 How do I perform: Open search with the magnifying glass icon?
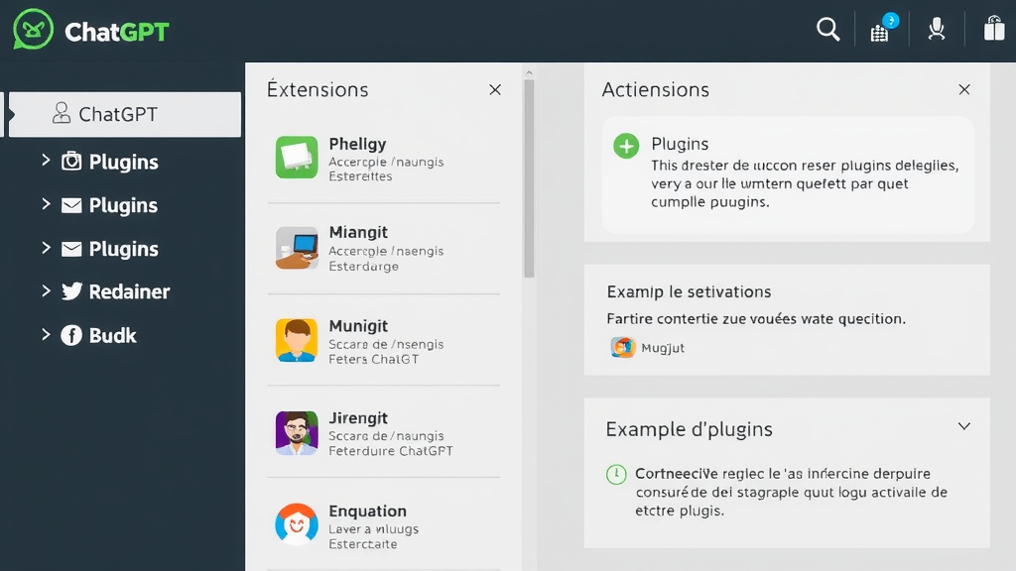[x=828, y=30]
